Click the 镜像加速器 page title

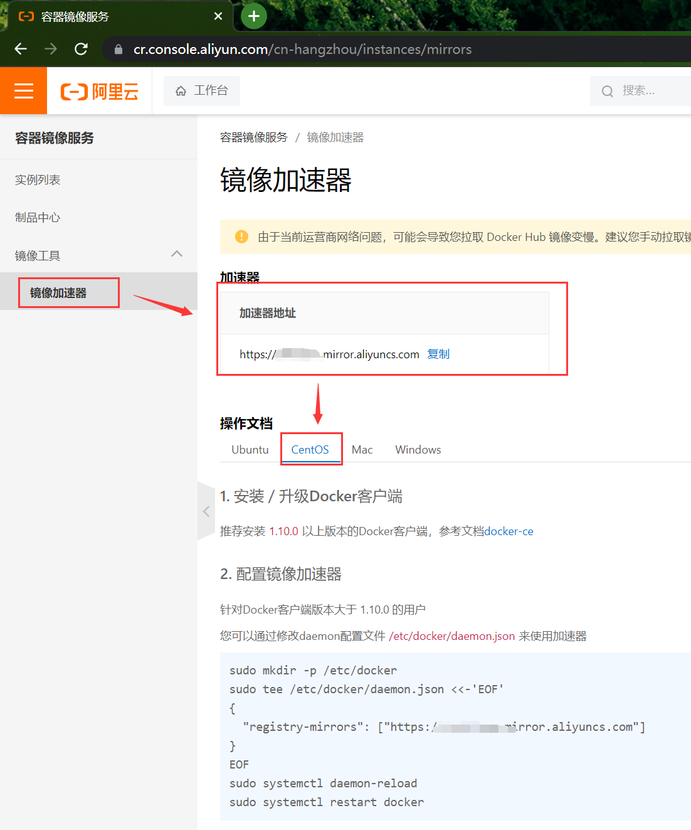[285, 180]
